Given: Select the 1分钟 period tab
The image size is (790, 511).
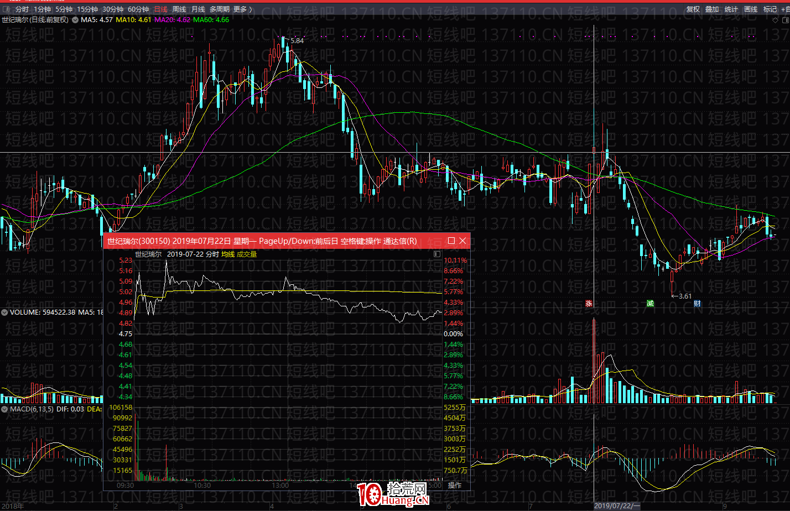Looking at the screenshot, I should pos(42,9).
